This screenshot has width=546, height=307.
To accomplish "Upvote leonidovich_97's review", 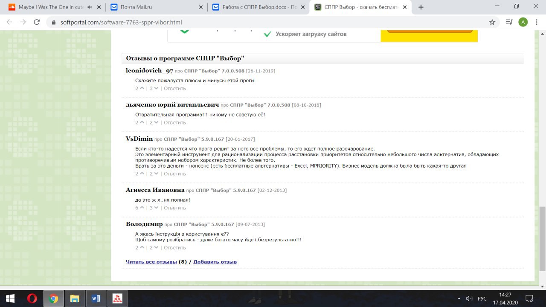I will tap(142, 88).
